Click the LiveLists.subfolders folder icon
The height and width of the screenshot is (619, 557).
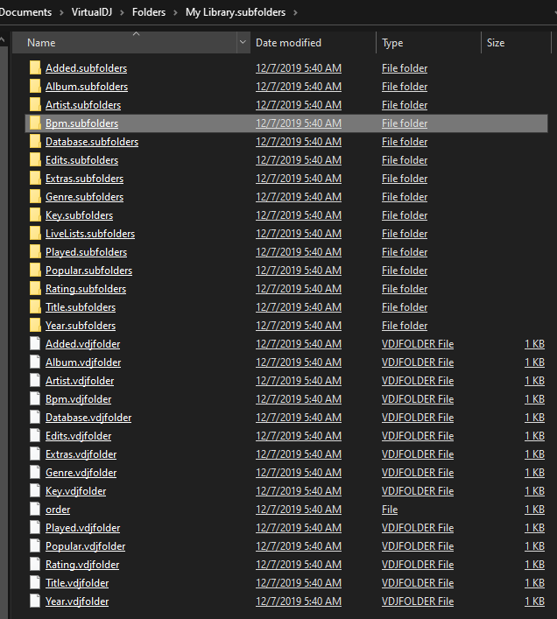pos(35,233)
